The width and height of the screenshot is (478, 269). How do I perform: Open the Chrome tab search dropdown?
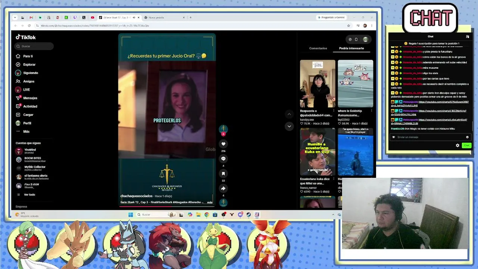click(x=15, y=18)
